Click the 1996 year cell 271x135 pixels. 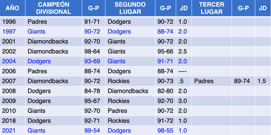click(x=9, y=22)
